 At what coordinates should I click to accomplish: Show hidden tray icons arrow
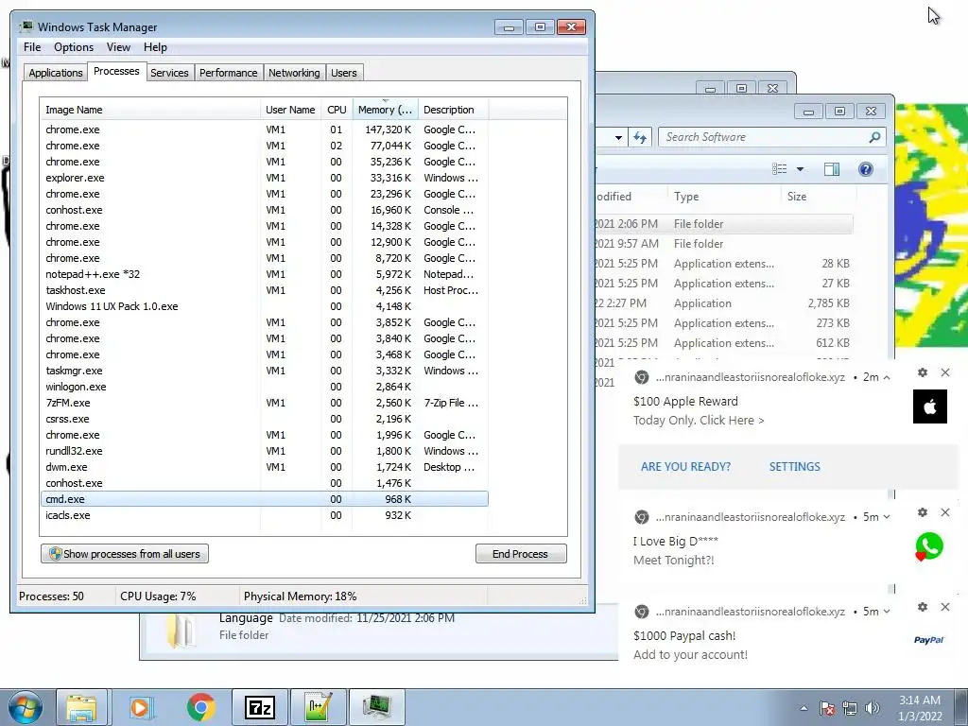click(x=804, y=708)
